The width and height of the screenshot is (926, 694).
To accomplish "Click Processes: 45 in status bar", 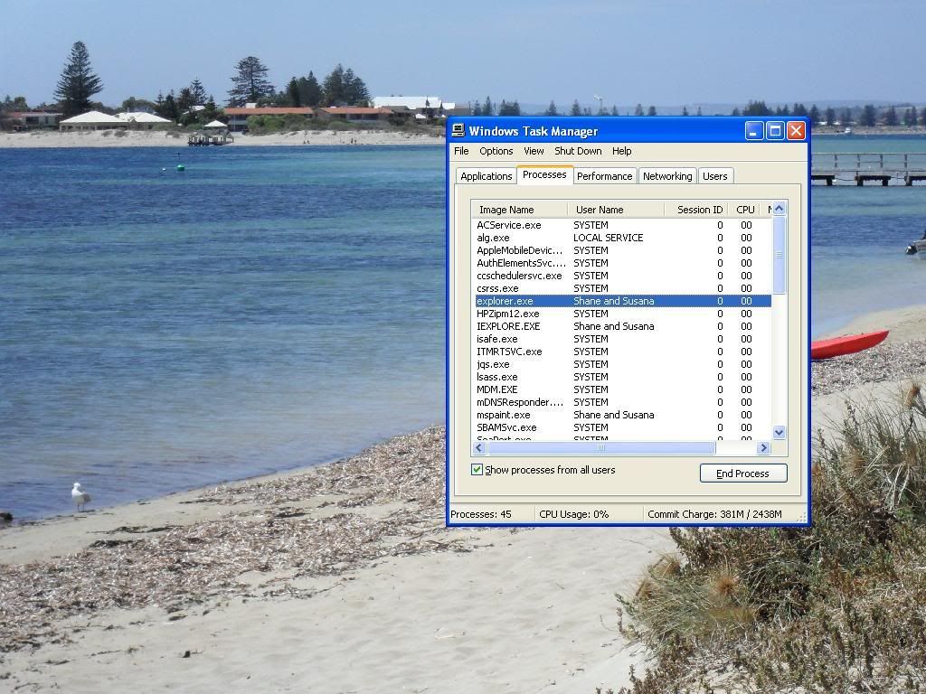I will 481,514.
